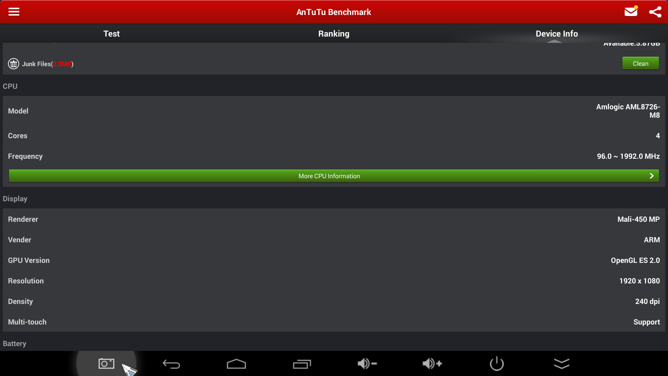Click the power button icon in taskbar
Screen dimensions: 668x376
point(497,363)
